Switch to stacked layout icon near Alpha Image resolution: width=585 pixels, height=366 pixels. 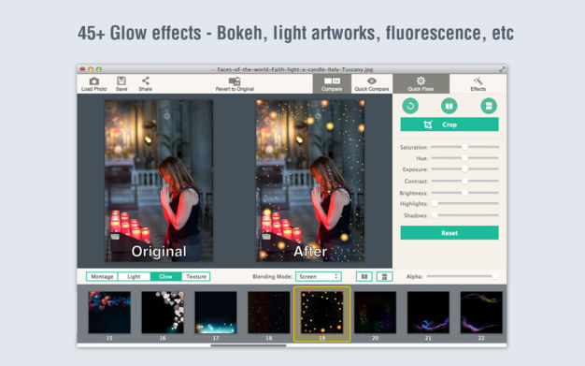[384, 277]
